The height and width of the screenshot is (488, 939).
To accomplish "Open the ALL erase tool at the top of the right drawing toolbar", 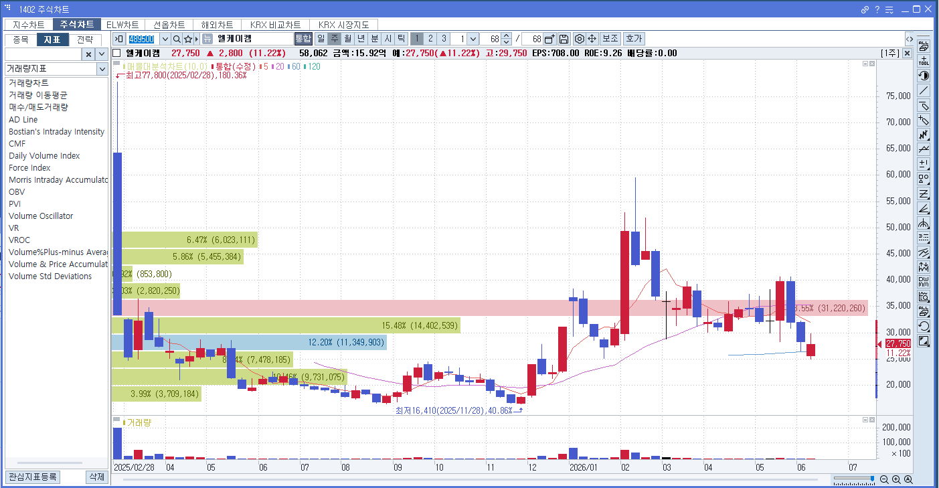I will (x=924, y=46).
